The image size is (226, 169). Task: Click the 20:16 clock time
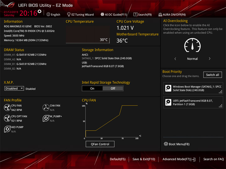click(28, 13)
